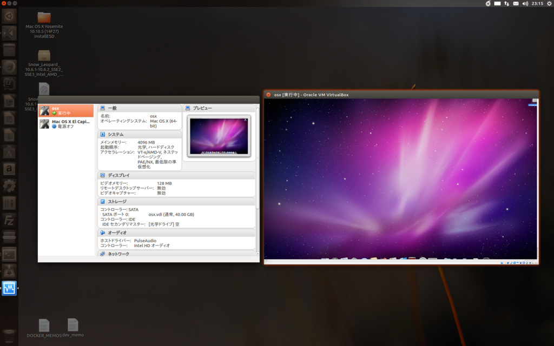Open システム settings via its header
Image resolution: width=554 pixels, height=346 pixels.
point(116,135)
